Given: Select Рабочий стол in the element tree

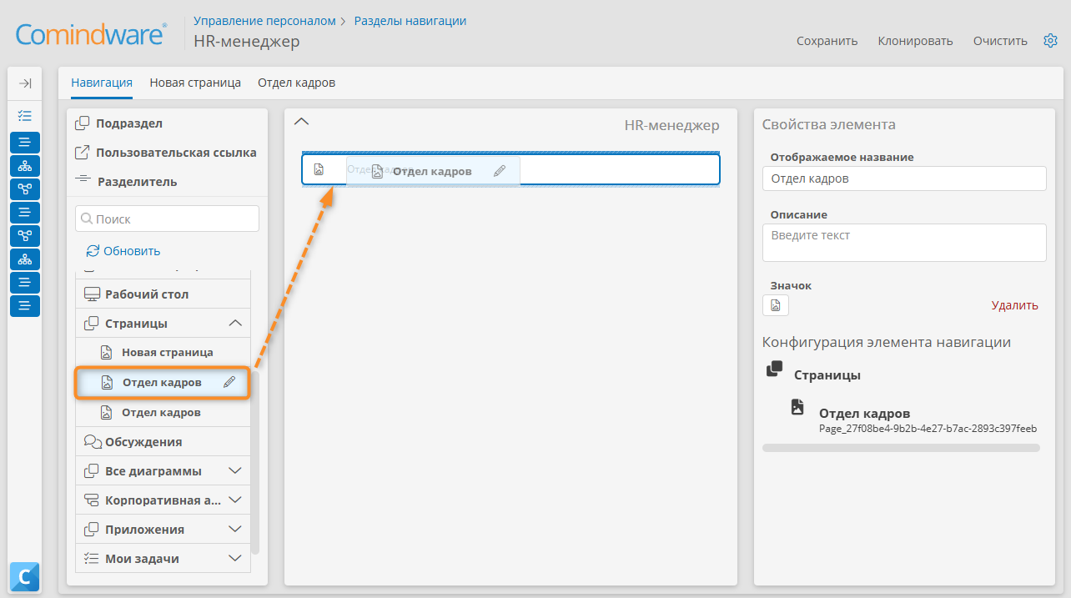Looking at the screenshot, I should (x=163, y=294).
